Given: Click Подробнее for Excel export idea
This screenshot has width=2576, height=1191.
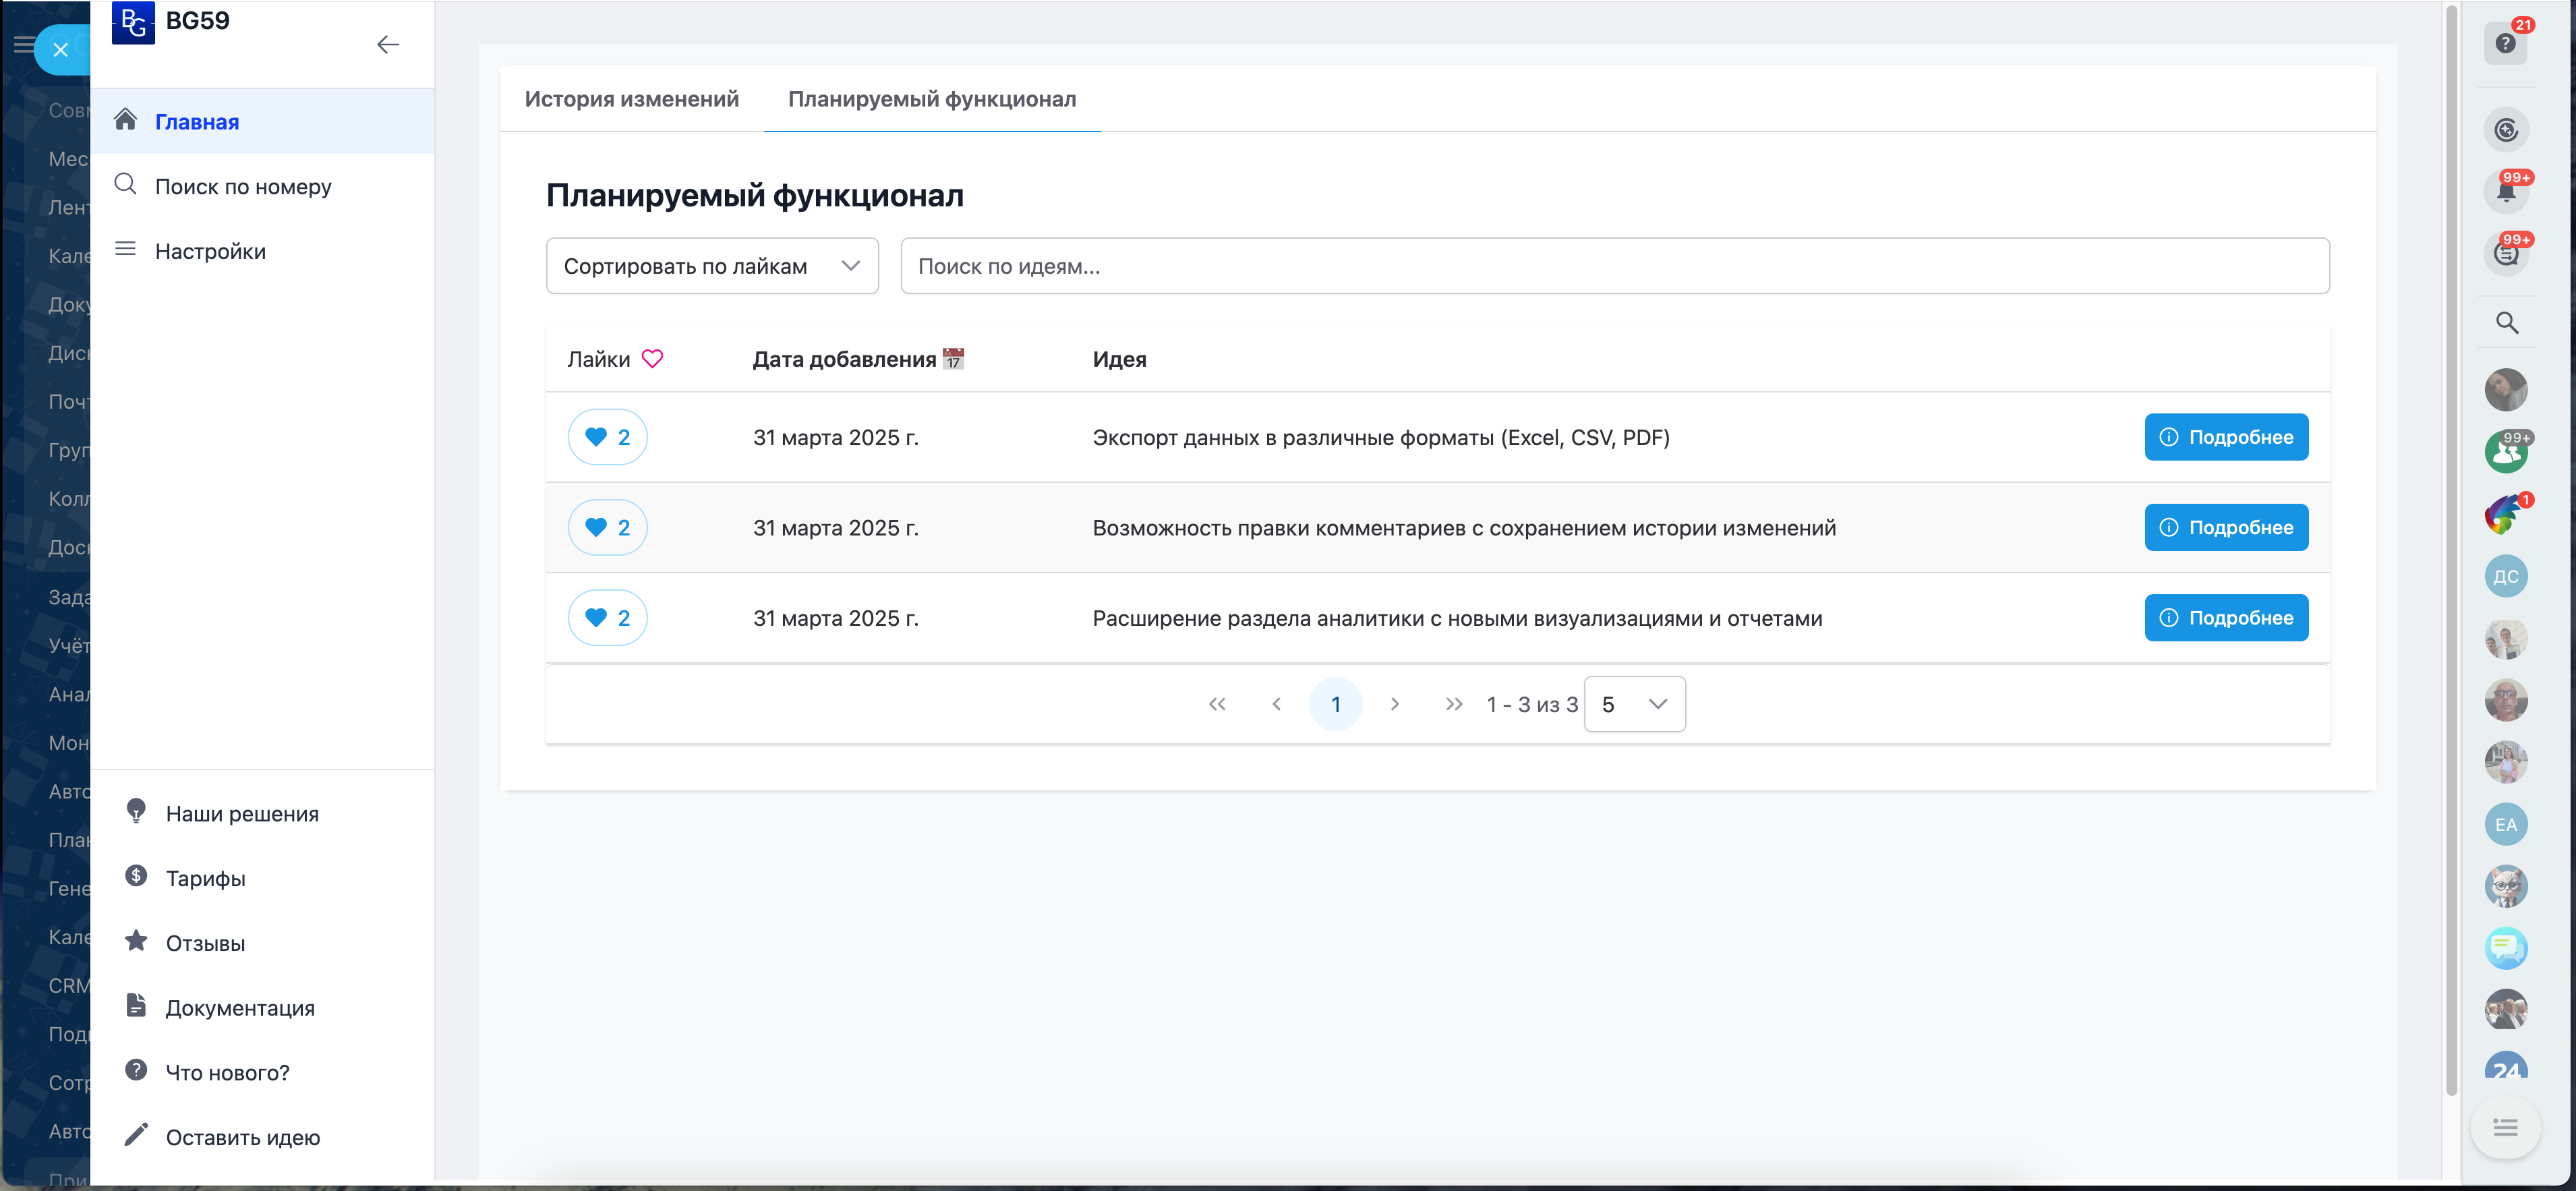Looking at the screenshot, I should (2226, 437).
